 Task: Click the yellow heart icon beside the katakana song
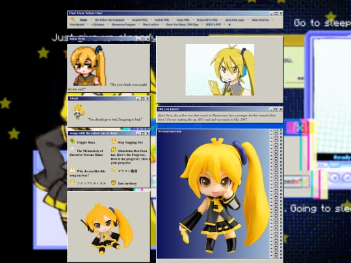coord(72,182)
